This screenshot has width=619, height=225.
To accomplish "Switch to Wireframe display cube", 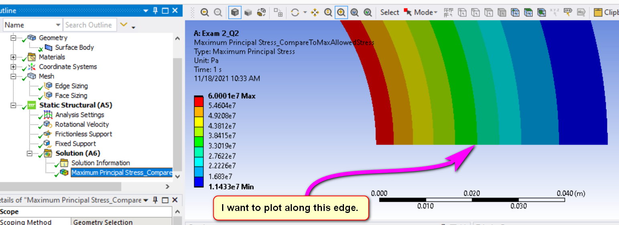I will tap(261, 12).
